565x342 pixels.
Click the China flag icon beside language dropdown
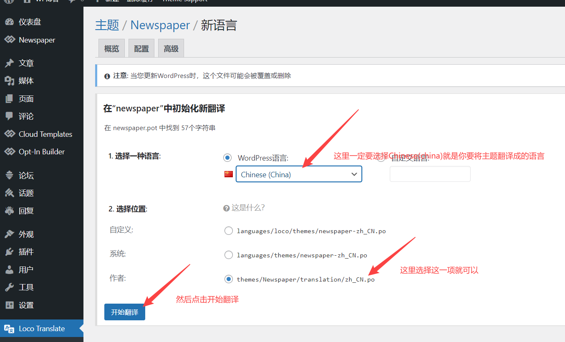[229, 174]
